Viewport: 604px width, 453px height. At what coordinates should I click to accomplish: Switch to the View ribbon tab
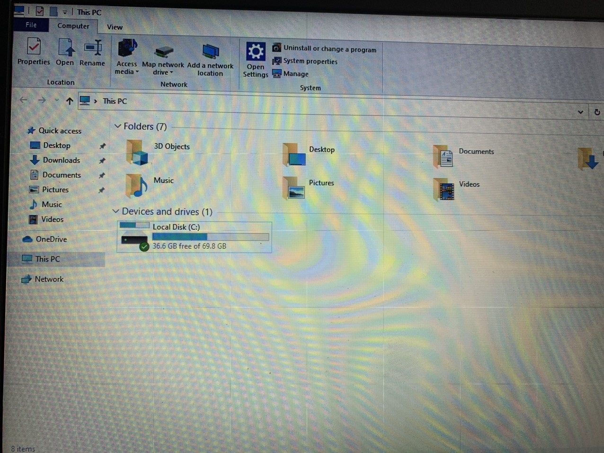[115, 27]
